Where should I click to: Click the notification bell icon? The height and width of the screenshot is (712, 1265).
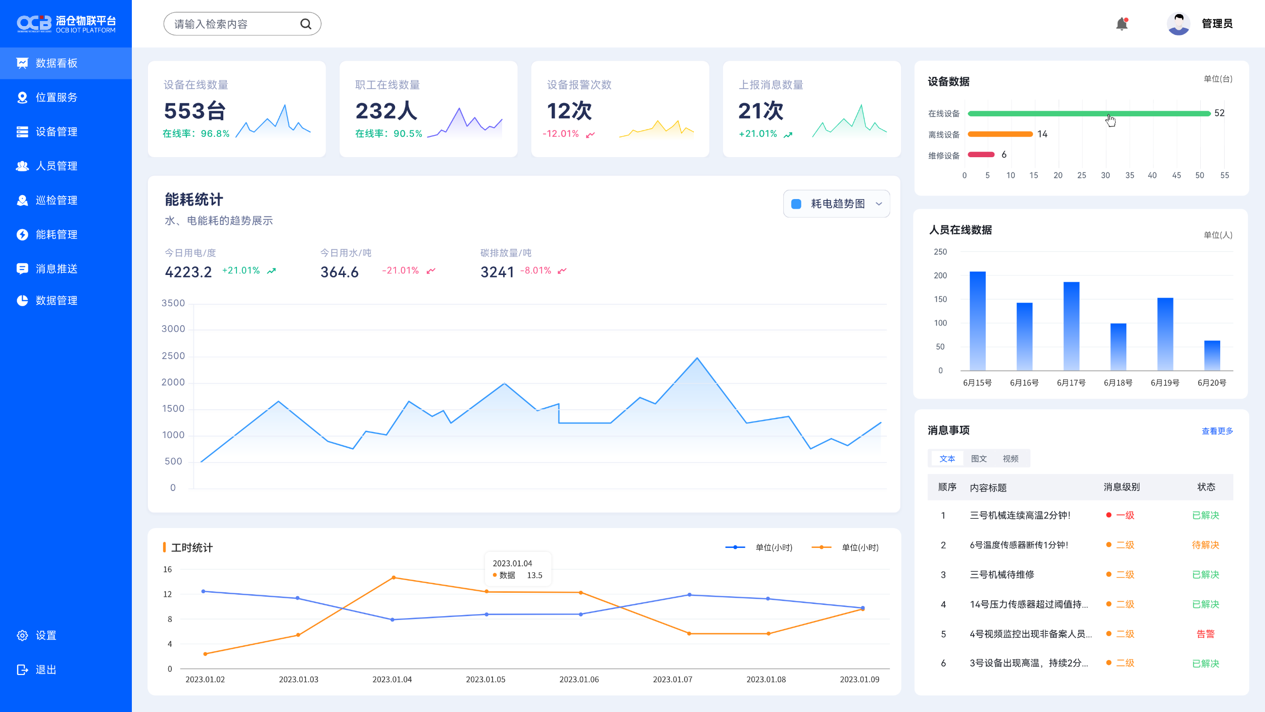pyautogui.click(x=1121, y=23)
